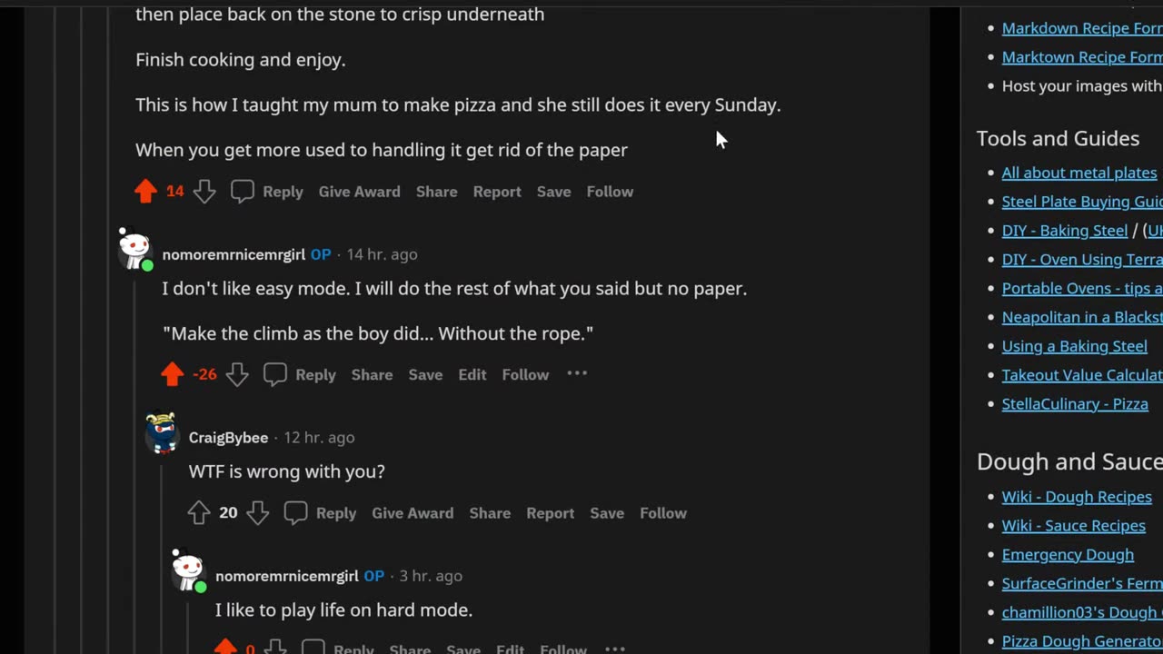Downvote CraigBybee's comment
Image resolution: width=1163 pixels, height=654 pixels.
click(x=258, y=513)
